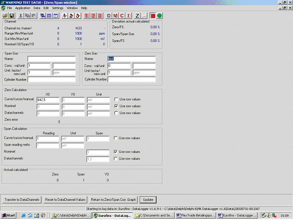Open the Help menu
Image resolution: width=293 pixels, height=220 pixels.
coord(84,8)
